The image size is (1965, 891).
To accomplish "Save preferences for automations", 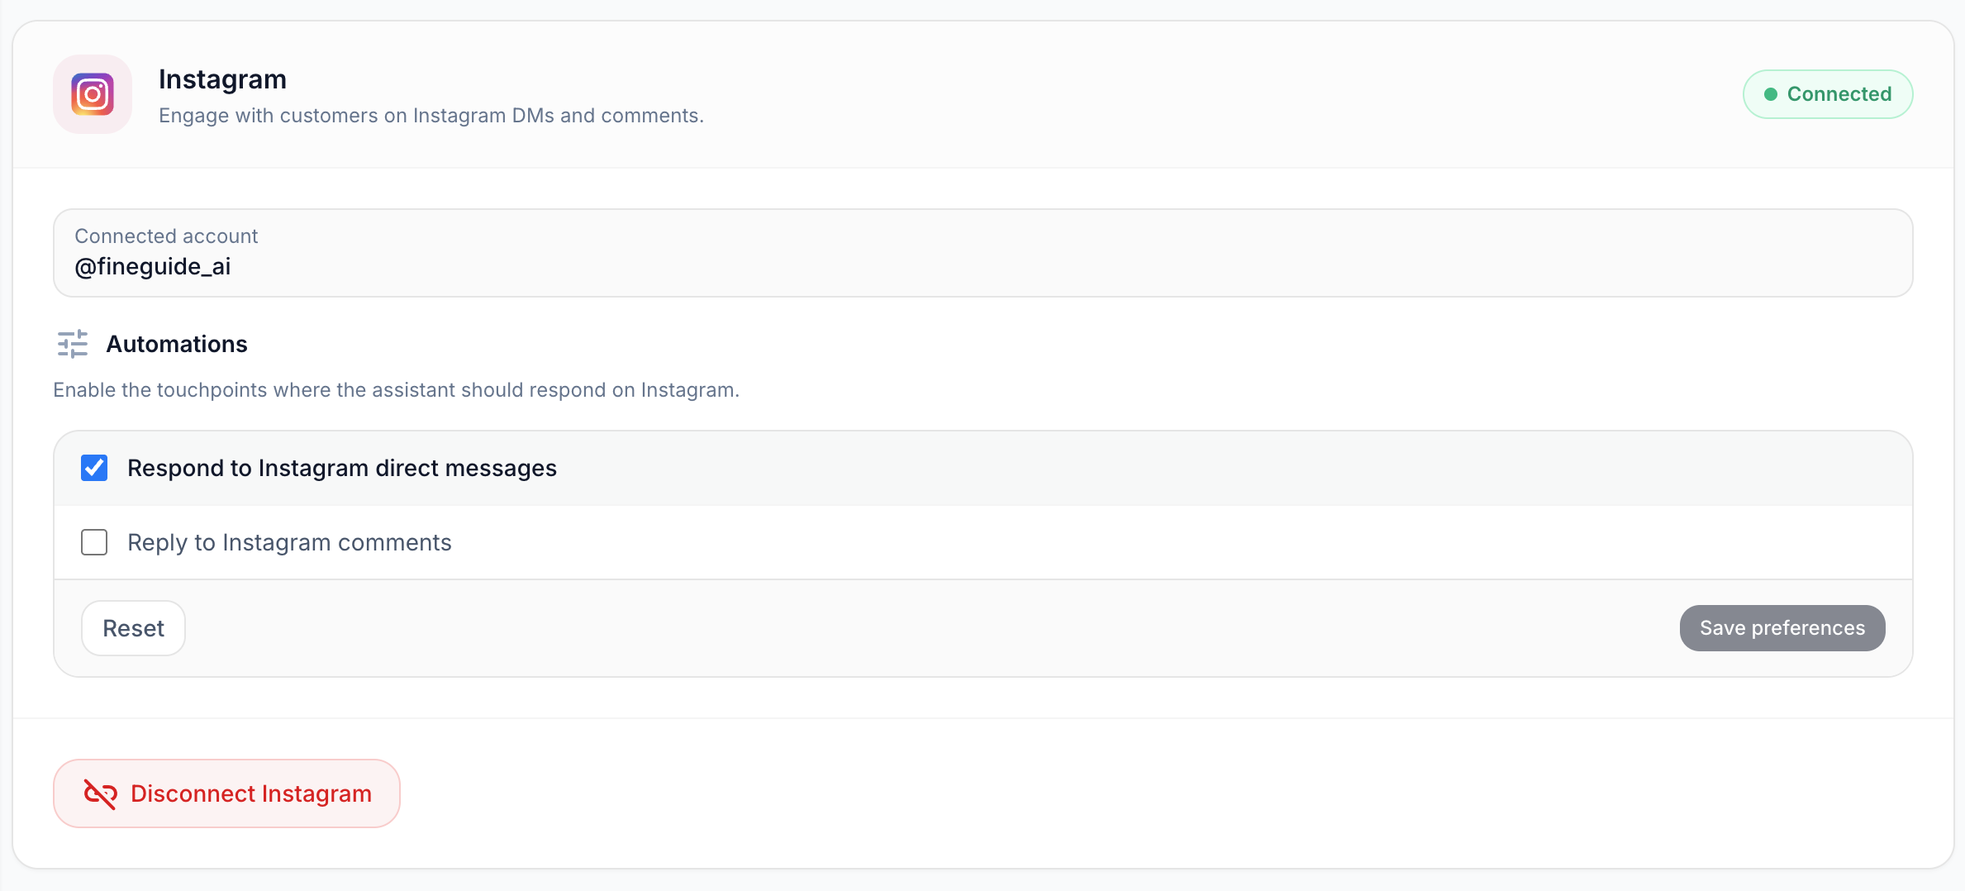I will [x=1782, y=628].
